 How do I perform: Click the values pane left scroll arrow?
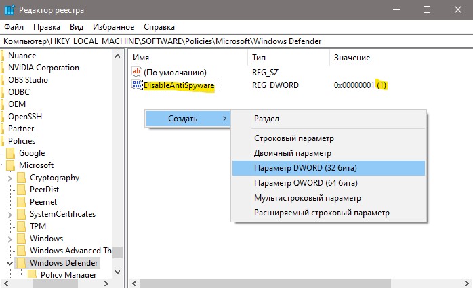click(x=134, y=283)
